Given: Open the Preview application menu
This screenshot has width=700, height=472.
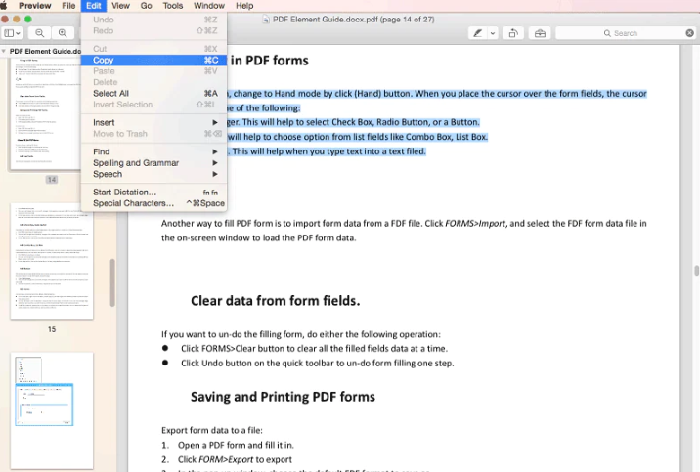Looking at the screenshot, I should point(35,6).
